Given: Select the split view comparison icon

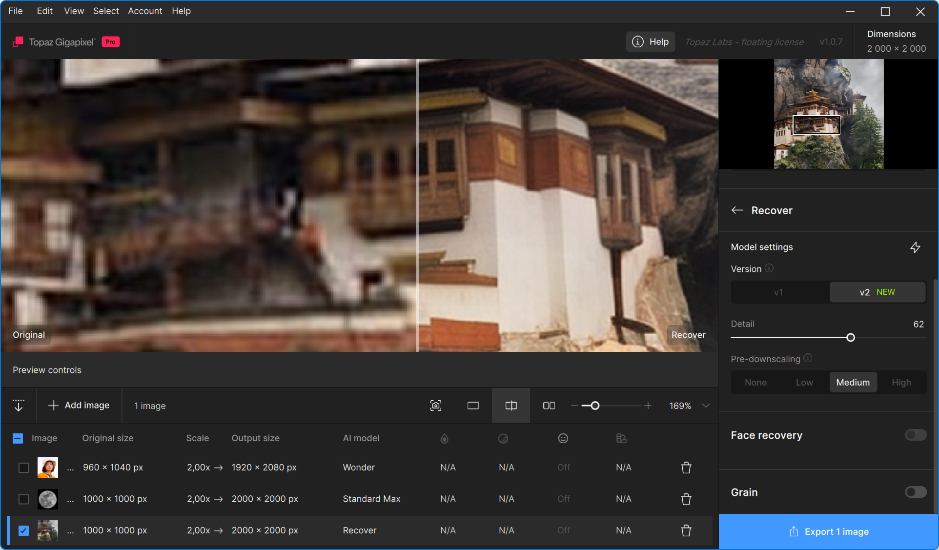Looking at the screenshot, I should click(x=511, y=406).
